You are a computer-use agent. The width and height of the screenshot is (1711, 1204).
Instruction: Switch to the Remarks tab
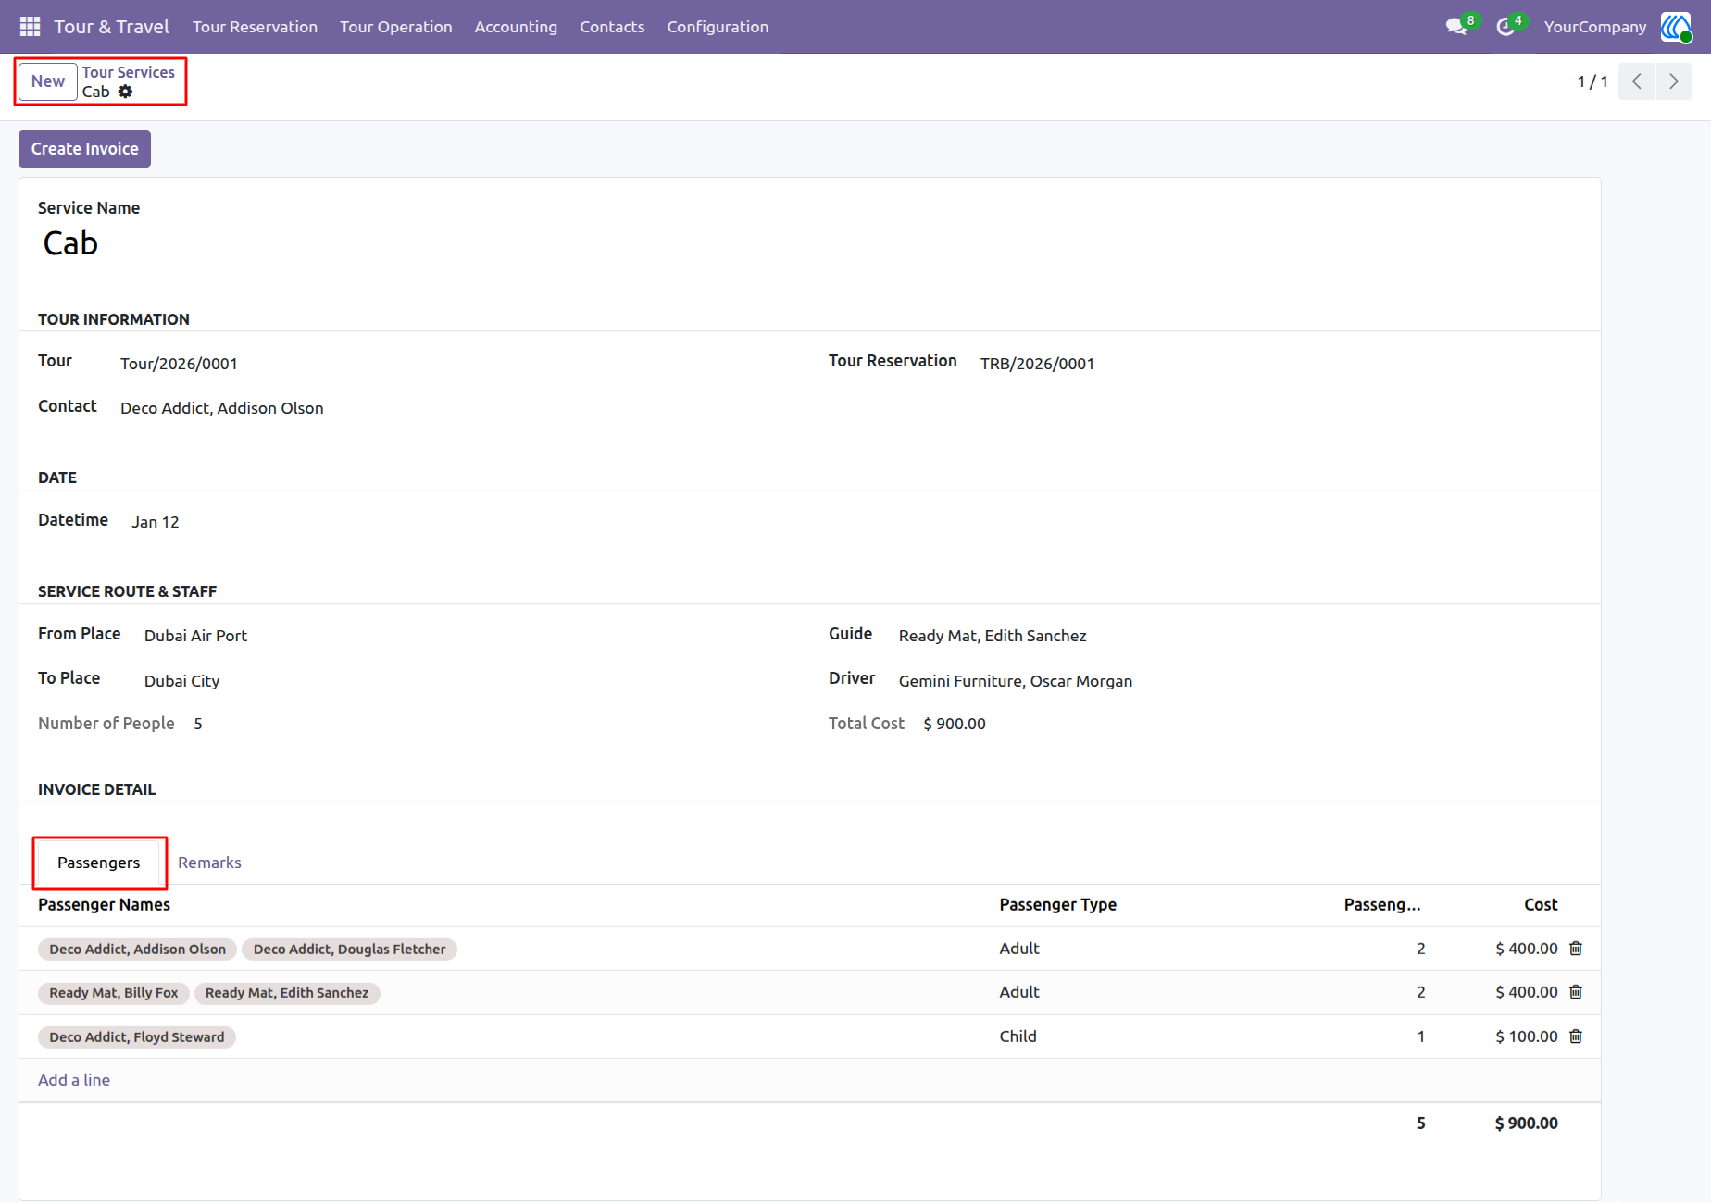(x=209, y=863)
